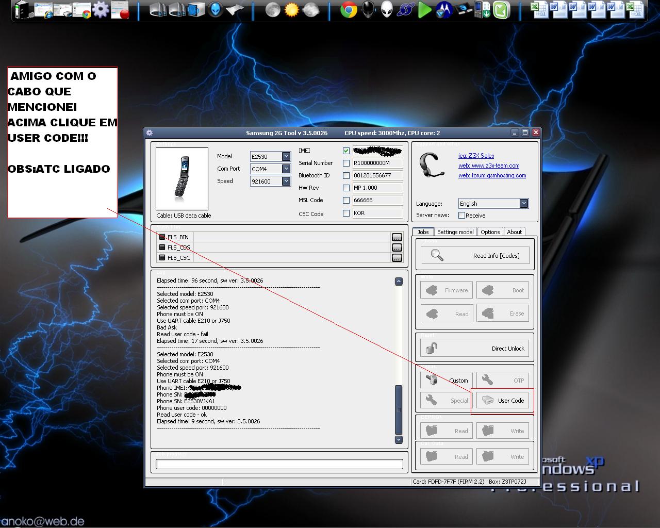
Task: Click the Bluetooth ID field 001201556677
Action: coord(377,175)
